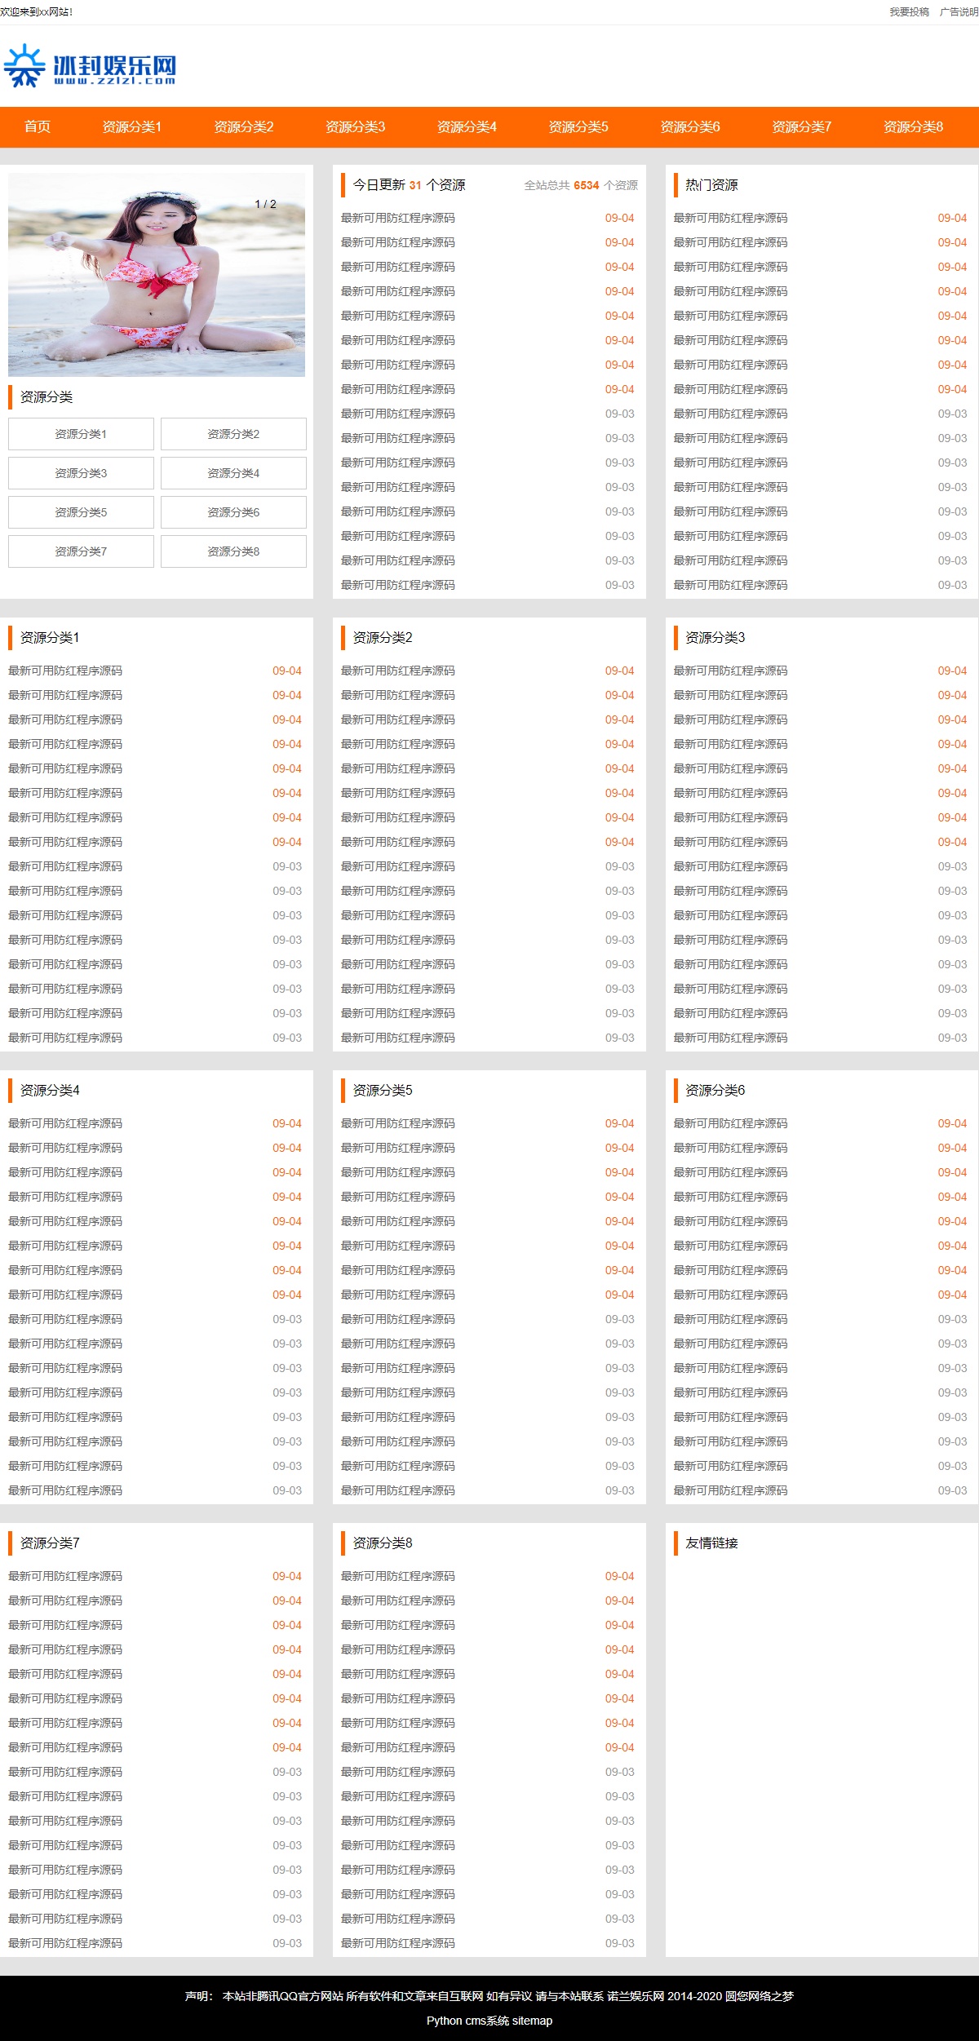Click the 诺兰娱乐网 footer link
Image resolution: width=979 pixels, height=2041 pixels.
(636, 1996)
